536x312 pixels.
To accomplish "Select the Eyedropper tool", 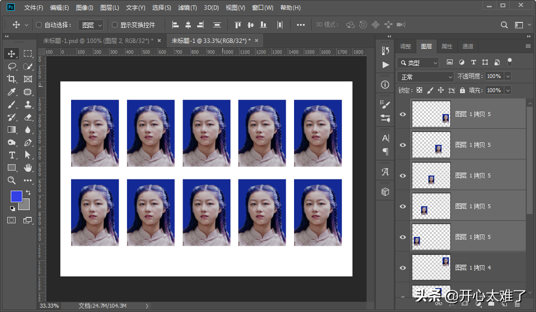I will click(12, 92).
